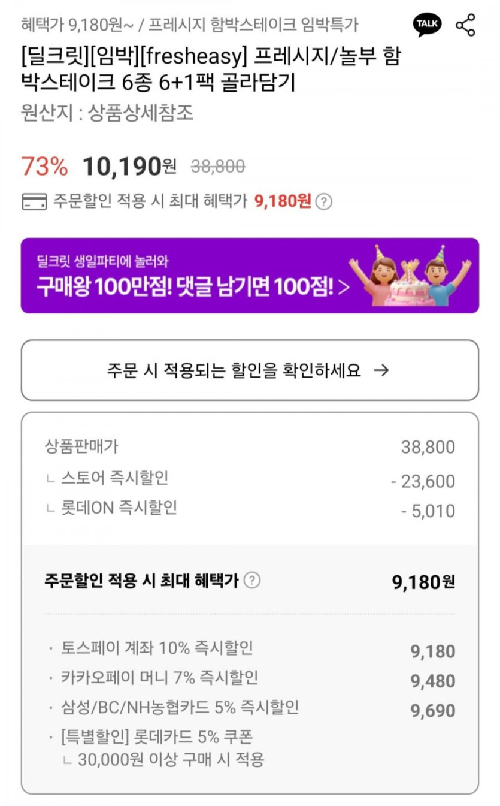This screenshot has width=500, height=806.
Task: Tap the credit card icon
Action: tap(34, 201)
